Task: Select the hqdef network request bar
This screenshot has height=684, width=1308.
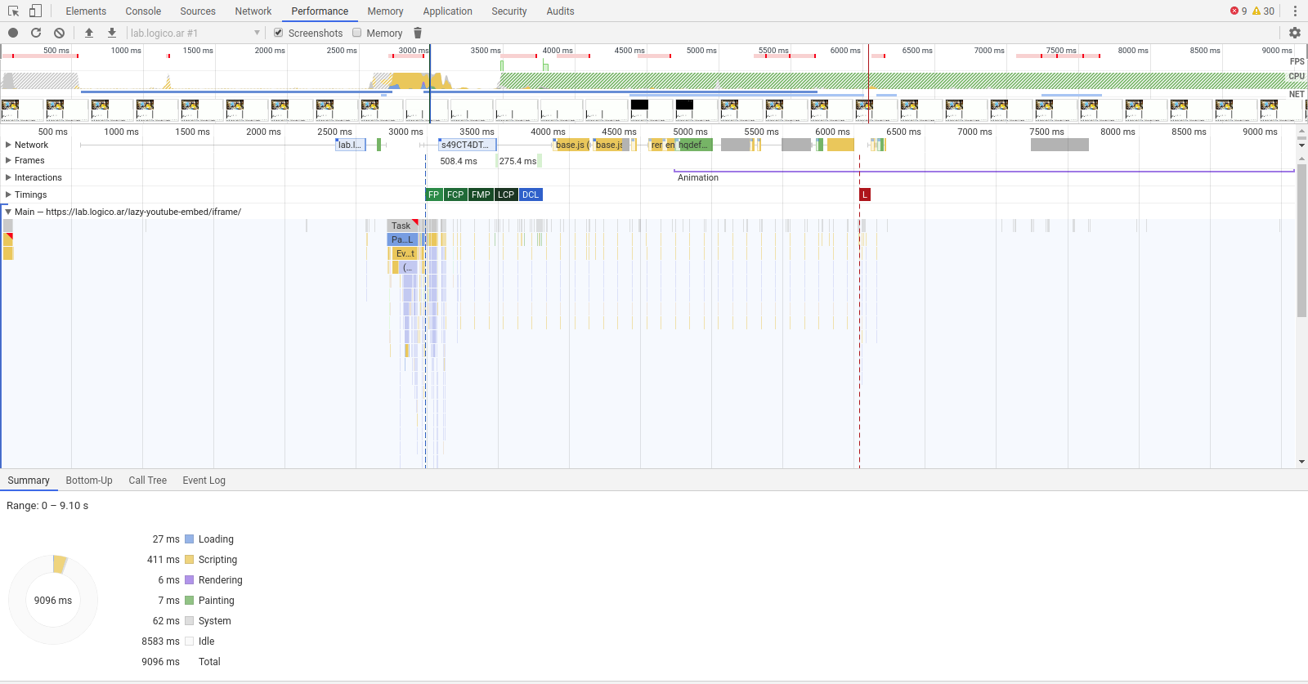Action: click(x=694, y=145)
